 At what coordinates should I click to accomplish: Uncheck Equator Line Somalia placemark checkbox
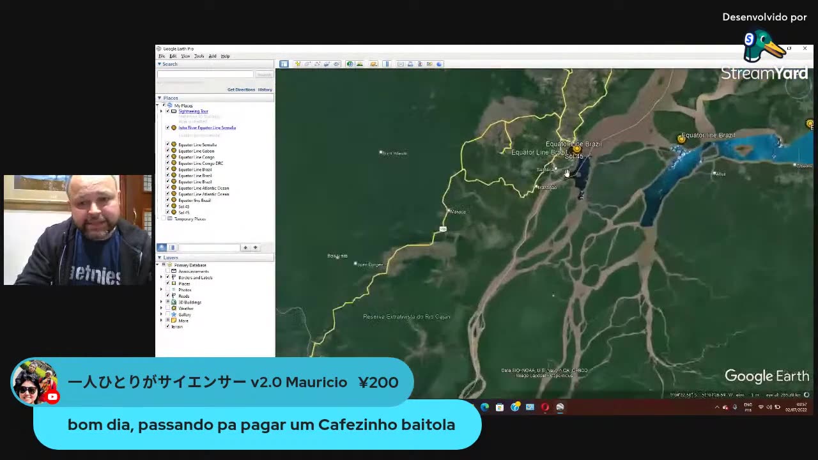point(168,145)
